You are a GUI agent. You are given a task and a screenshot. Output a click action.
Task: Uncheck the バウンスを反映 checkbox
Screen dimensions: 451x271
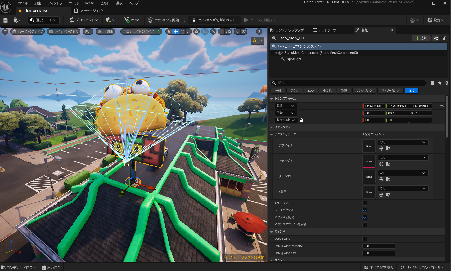click(365, 217)
